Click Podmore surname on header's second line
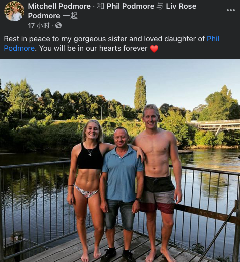The height and width of the screenshot is (262, 240). click(x=44, y=16)
